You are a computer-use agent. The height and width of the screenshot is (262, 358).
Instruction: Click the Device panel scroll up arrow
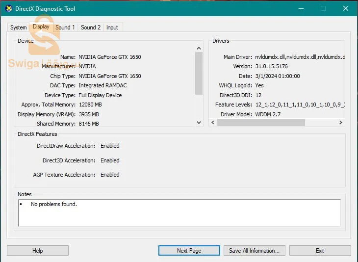tap(199, 49)
